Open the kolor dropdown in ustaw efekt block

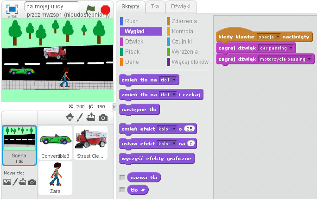click(x=167, y=143)
